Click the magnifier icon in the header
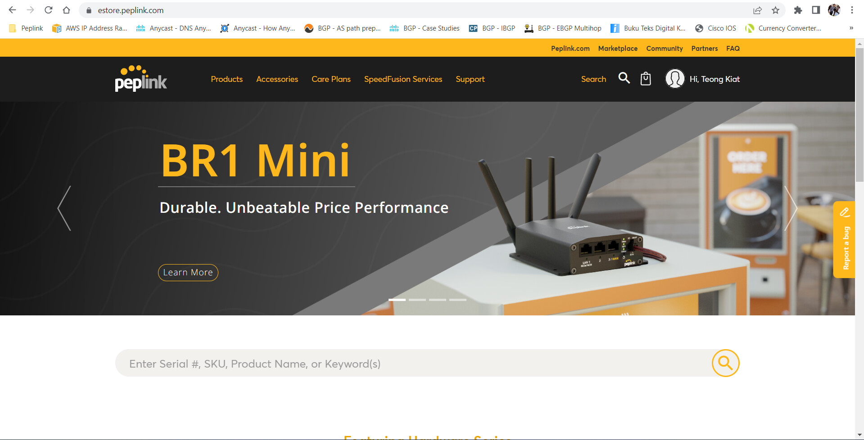The width and height of the screenshot is (864, 440). pos(624,78)
